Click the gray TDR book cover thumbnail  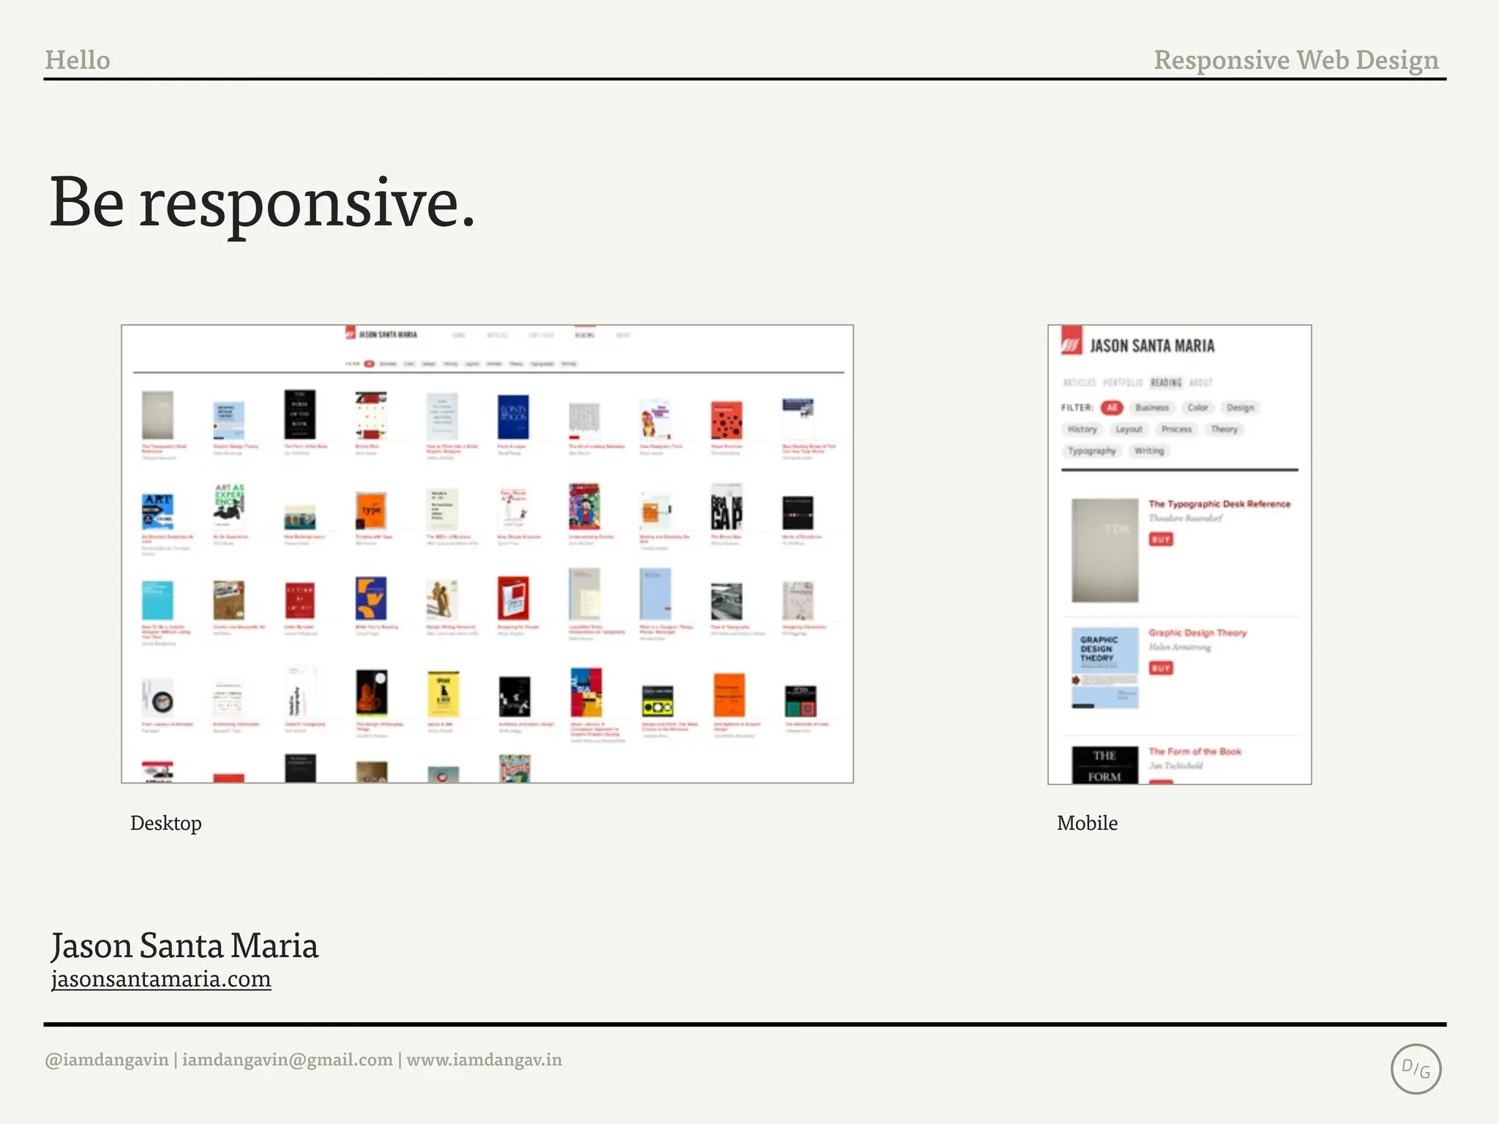[x=1104, y=550]
